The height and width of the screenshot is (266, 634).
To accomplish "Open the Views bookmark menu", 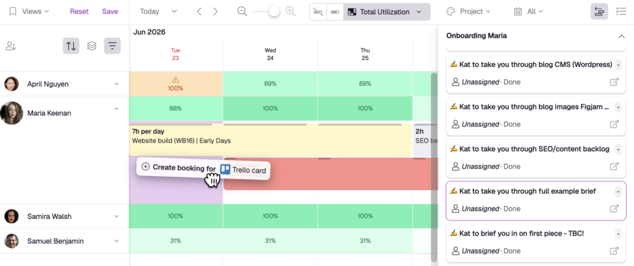I will (29, 11).
